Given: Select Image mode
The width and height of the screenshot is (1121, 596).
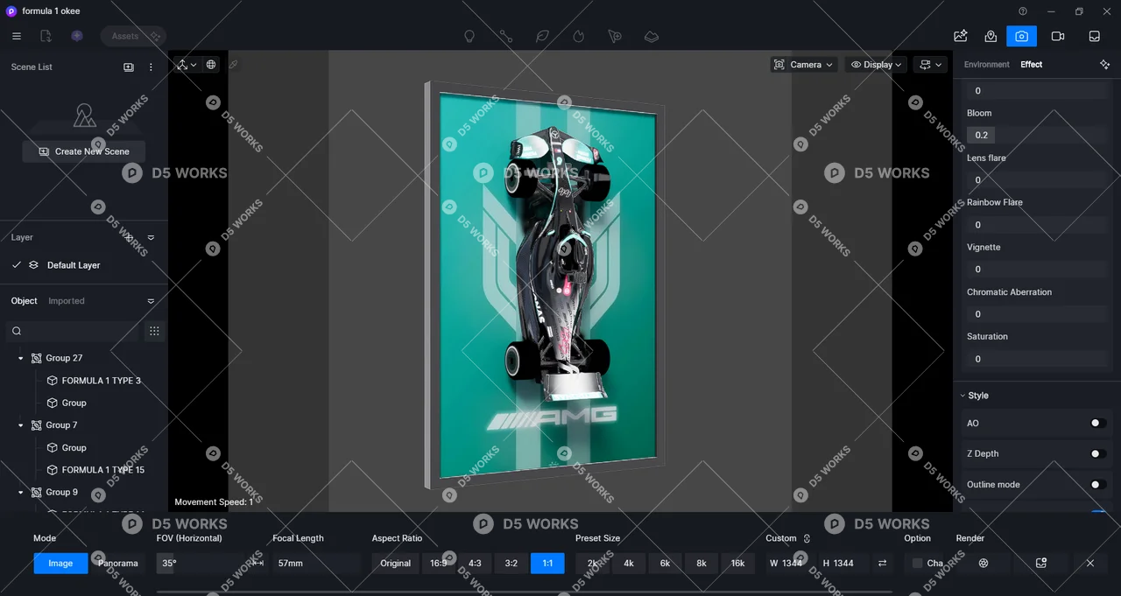Looking at the screenshot, I should [60, 564].
